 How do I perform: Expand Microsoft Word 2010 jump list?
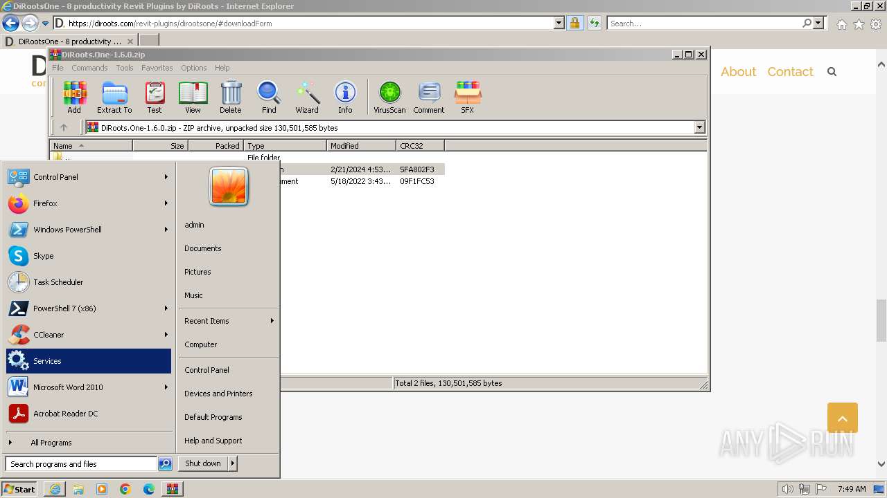pyautogui.click(x=166, y=387)
